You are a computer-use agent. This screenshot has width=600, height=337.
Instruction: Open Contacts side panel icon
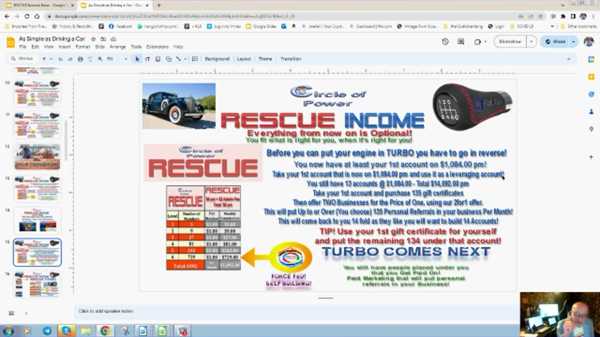tap(592, 112)
